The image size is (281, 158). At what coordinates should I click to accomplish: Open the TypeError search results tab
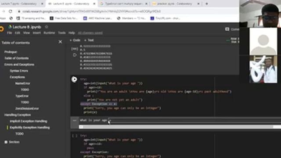pos(124,4)
